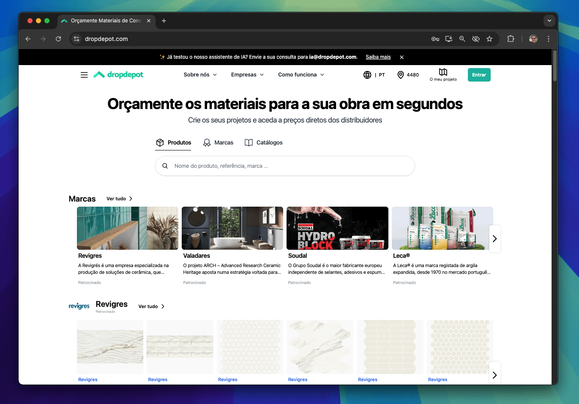Open the Extensions puzzle icon
Image resolution: width=579 pixels, height=404 pixels.
[x=511, y=39]
